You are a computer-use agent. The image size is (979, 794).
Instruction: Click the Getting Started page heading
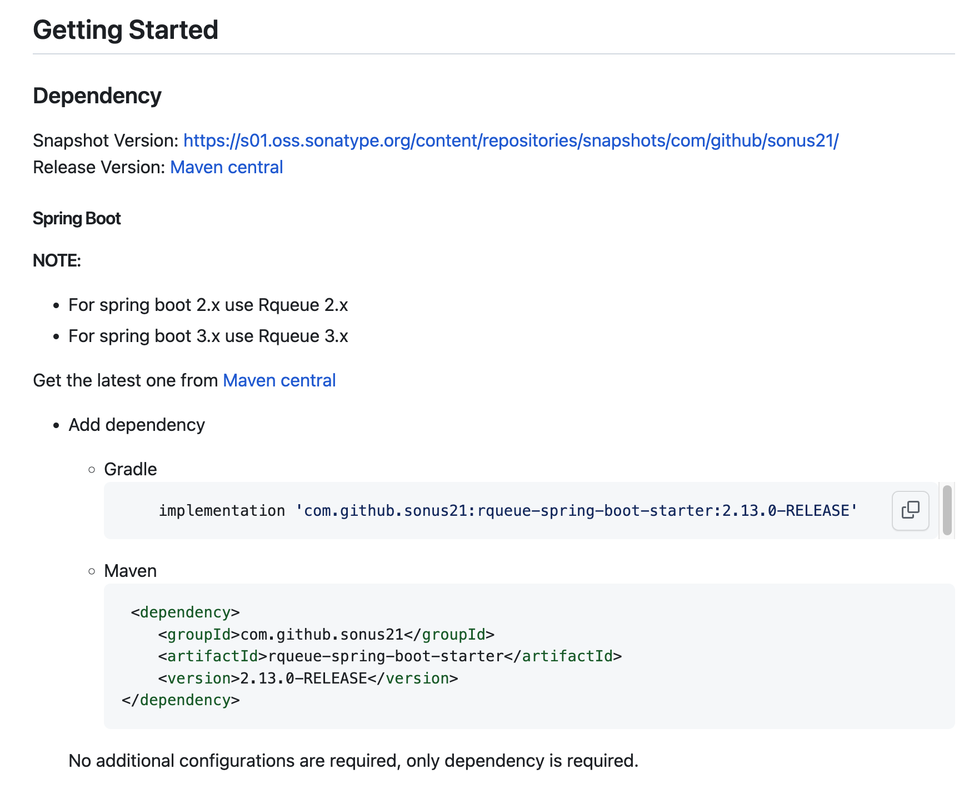point(125,30)
